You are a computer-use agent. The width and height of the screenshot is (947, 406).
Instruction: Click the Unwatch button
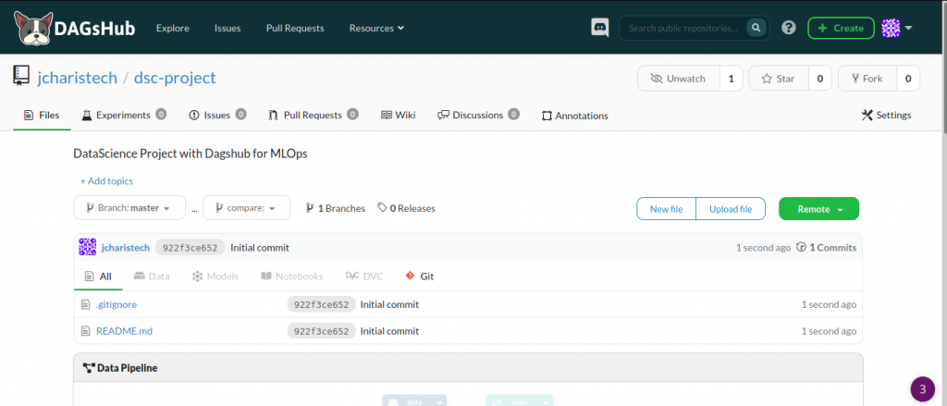pos(678,79)
